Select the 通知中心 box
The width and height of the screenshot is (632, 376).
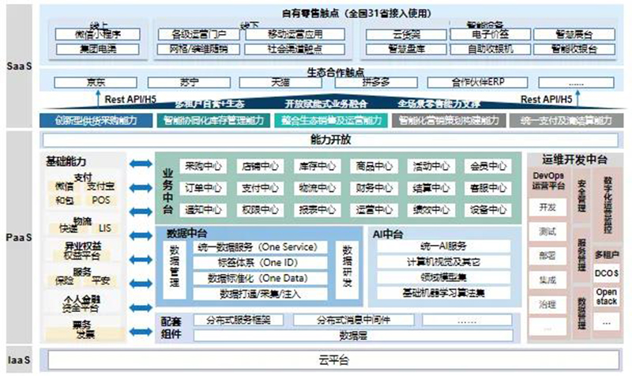pos(203,210)
